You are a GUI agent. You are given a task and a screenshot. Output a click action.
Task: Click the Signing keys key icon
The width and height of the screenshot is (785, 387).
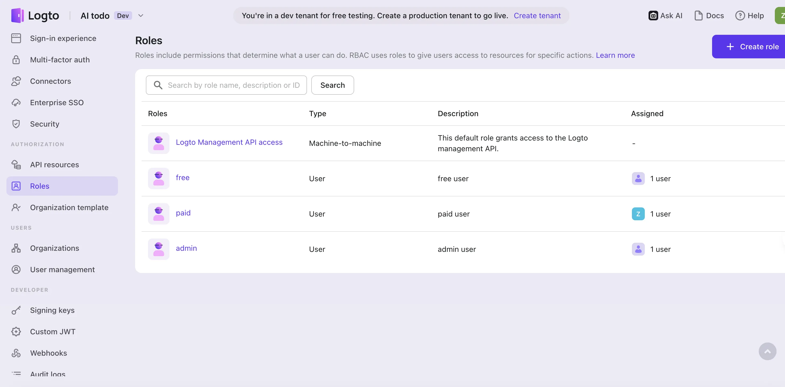pos(16,310)
